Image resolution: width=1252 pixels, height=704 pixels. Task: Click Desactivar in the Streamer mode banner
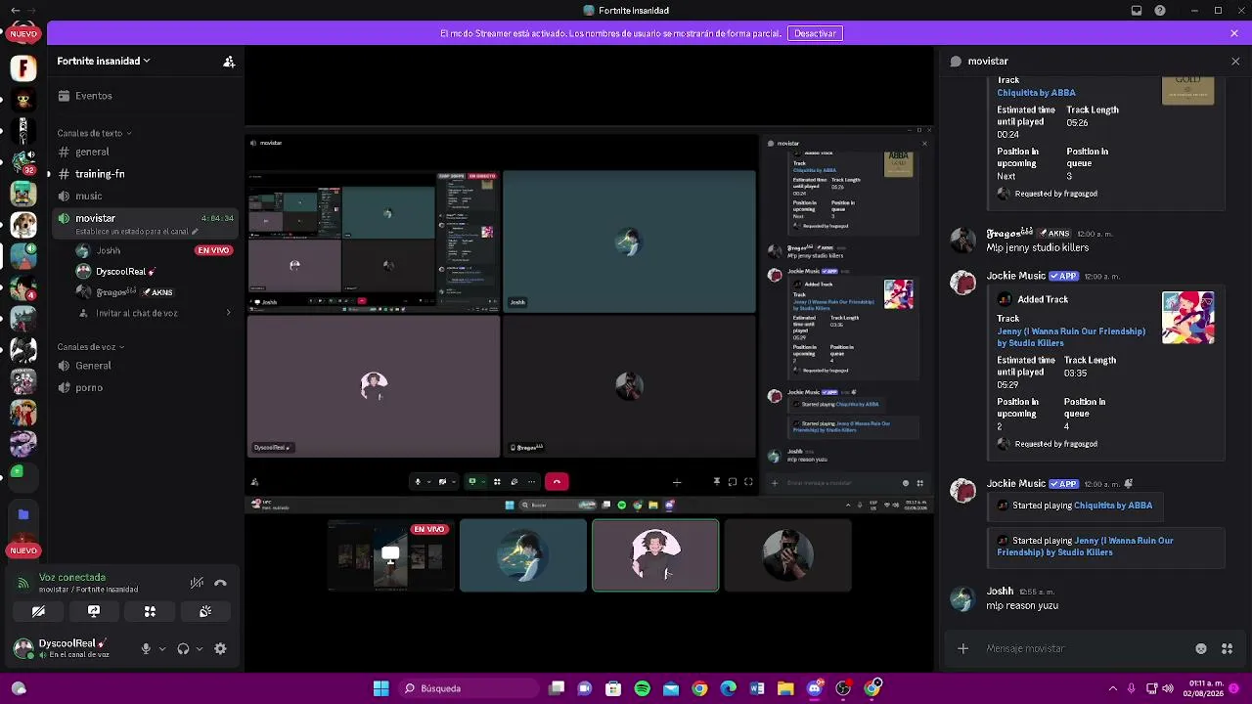click(x=815, y=33)
